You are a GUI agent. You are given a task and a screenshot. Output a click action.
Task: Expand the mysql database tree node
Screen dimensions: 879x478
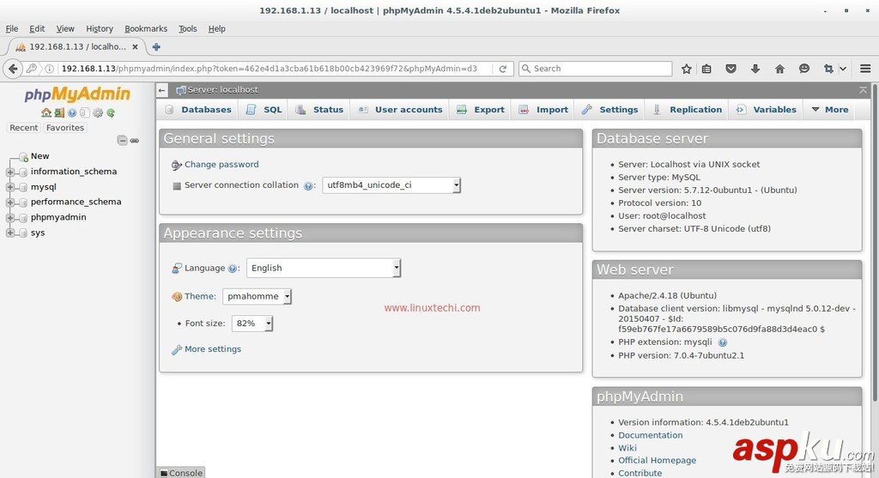click(x=10, y=187)
